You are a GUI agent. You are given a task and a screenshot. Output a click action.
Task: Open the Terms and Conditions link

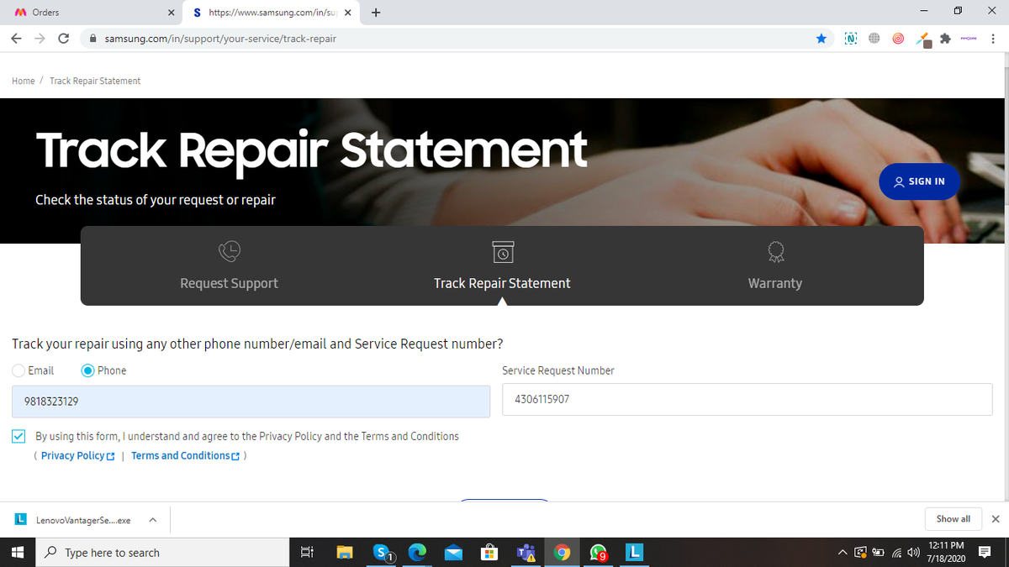click(x=185, y=455)
